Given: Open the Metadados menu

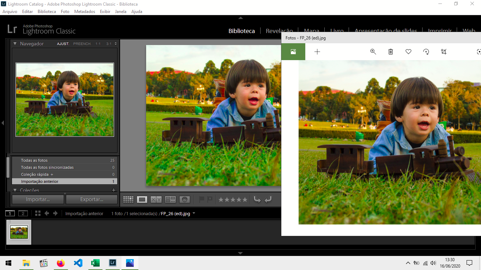Looking at the screenshot, I should click(x=85, y=11).
